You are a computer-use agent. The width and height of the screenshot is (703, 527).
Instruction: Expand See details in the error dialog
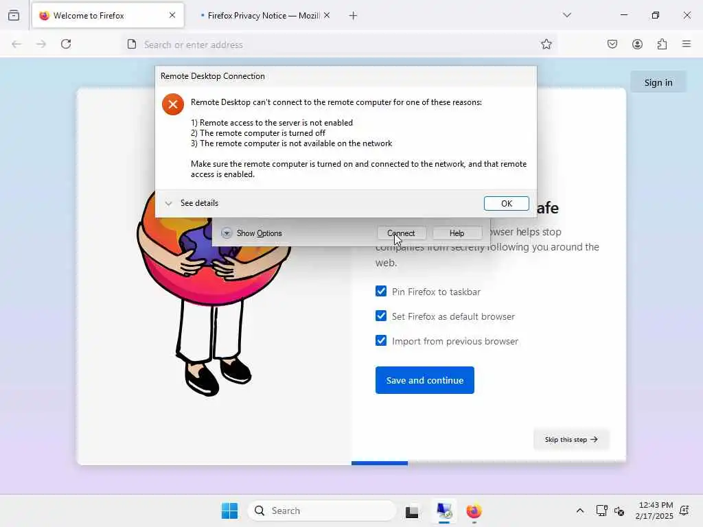[192, 203]
